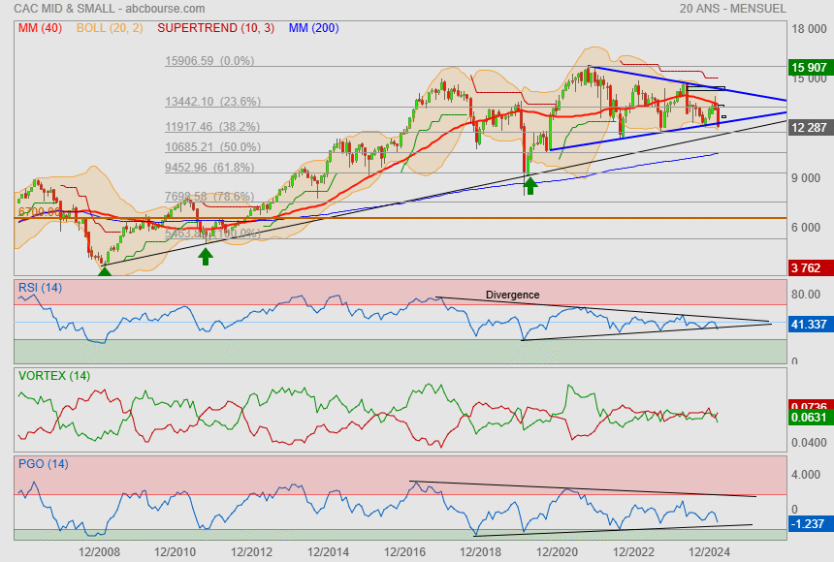834x562 pixels.
Task: Click the 12/2010 date axis label
Action: pyautogui.click(x=175, y=552)
